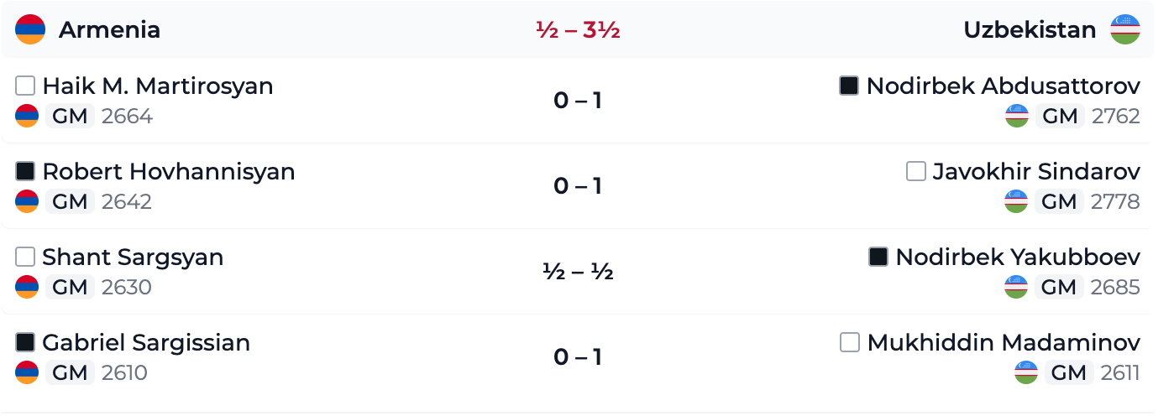Screen dimensions: 1174x416
Task: Select the Armenia team name
Action: pyautogui.click(x=109, y=29)
